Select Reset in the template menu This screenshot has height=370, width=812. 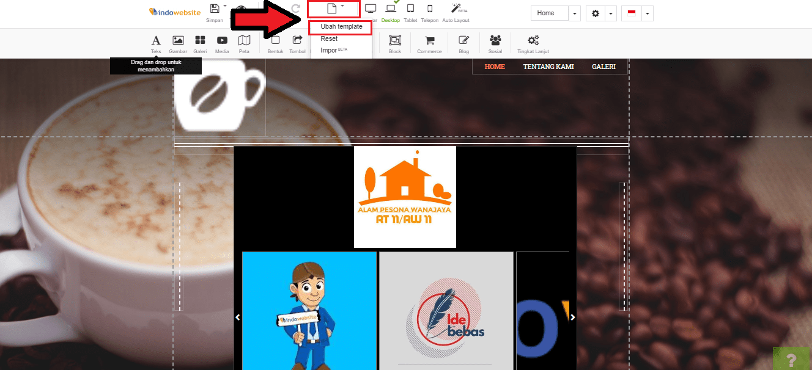pyautogui.click(x=329, y=38)
